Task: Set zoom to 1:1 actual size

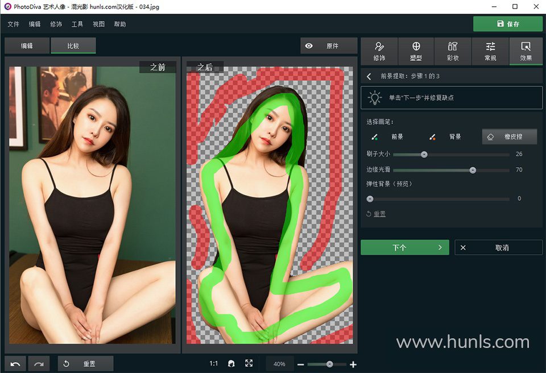Action: [213, 363]
